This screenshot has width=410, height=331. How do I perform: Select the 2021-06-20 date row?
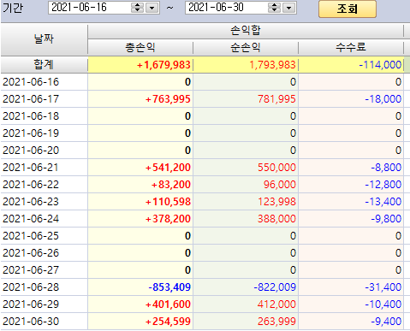pos(44,151)
